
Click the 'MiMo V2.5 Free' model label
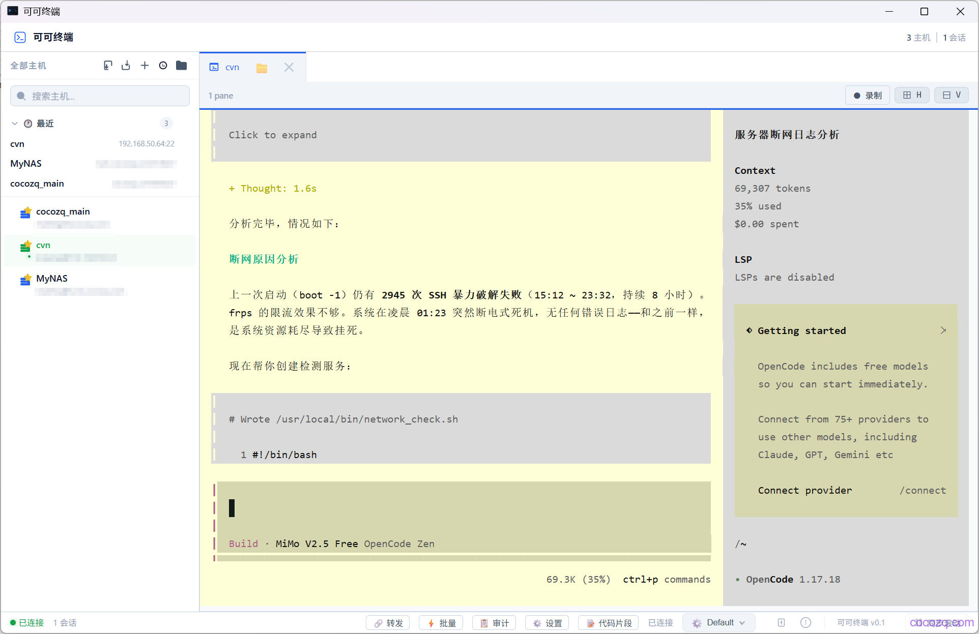click(x=316, y=544)
